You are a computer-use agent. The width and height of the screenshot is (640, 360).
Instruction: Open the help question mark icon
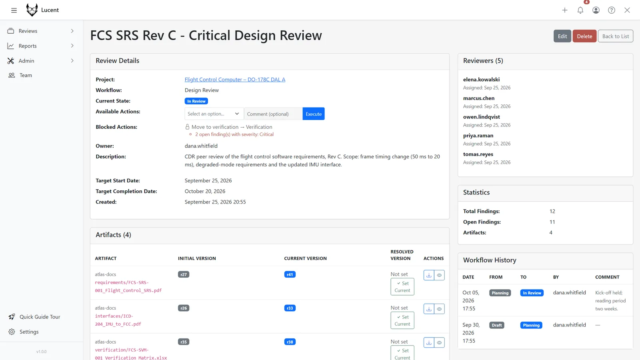coord(612,10)
